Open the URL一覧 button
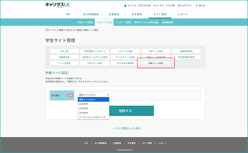Viewport: 248px width, 153px height. (x=64, y=51)
